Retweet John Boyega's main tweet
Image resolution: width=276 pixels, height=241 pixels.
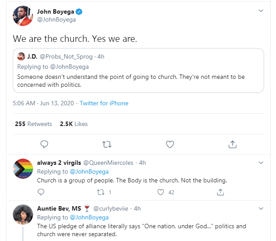click(x=107, y=144)
